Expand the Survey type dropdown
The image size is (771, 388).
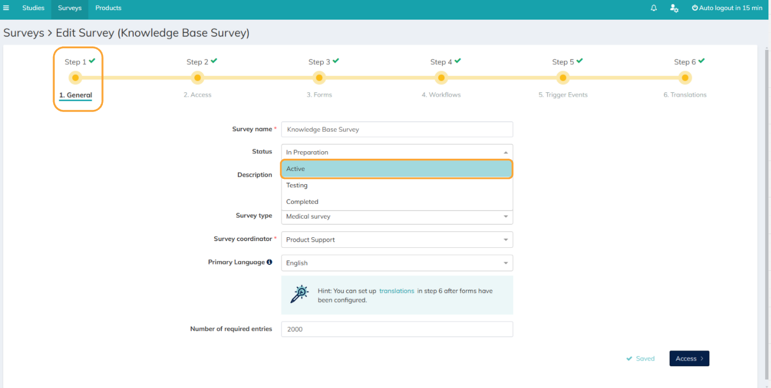pos(397,217)
